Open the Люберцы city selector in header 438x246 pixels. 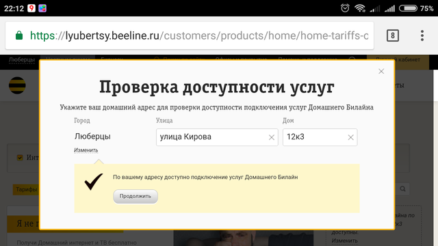pos(22,59)
